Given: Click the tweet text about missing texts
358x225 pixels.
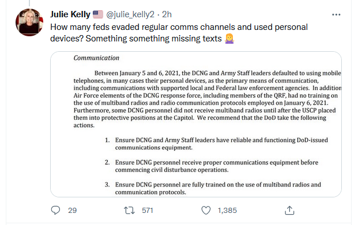Looking at the screenshot, I should pos(179,33).
